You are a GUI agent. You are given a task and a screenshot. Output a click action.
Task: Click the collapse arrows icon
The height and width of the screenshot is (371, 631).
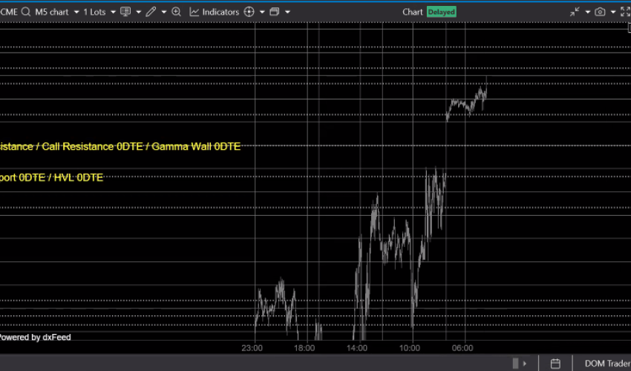click(x=575, y=12)
